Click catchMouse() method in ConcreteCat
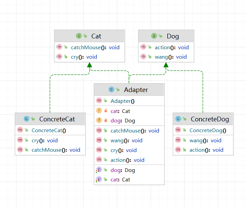Viewport: 246px width, 207px height. tap(56, 150)
